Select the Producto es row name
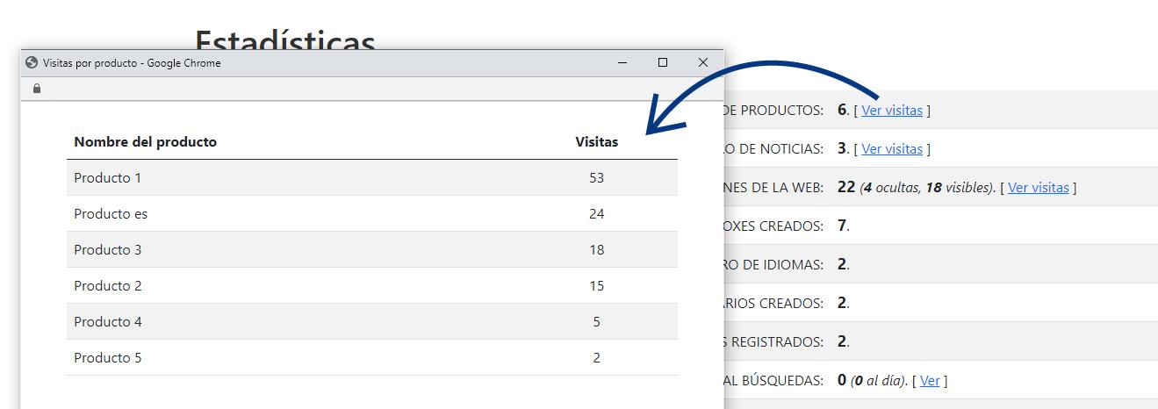The image size is (1158, 409). tap(111, 214)
